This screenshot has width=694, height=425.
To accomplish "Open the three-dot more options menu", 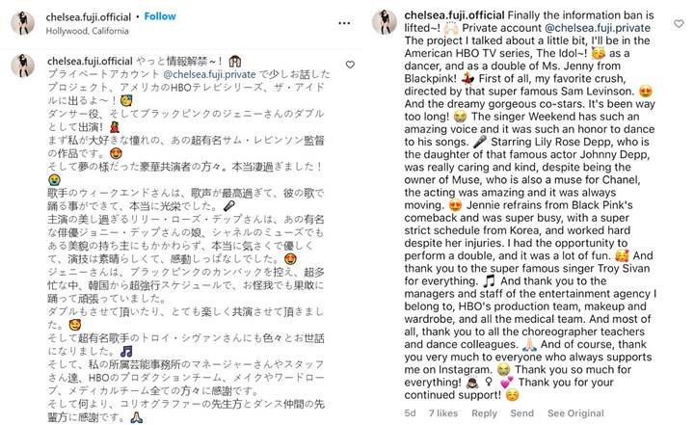I will point(344,23).
